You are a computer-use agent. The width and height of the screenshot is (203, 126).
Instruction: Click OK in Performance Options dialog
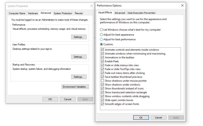tap(141, 117)
